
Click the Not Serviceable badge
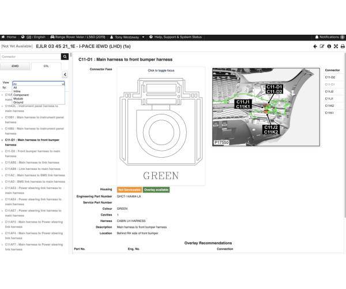click(x=129, y=190)
